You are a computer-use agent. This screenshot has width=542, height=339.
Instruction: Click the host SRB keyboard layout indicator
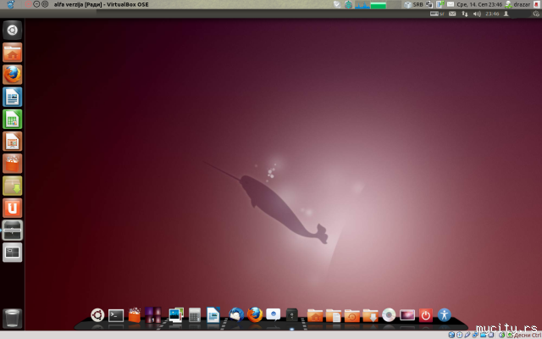(x=418, y=4)
